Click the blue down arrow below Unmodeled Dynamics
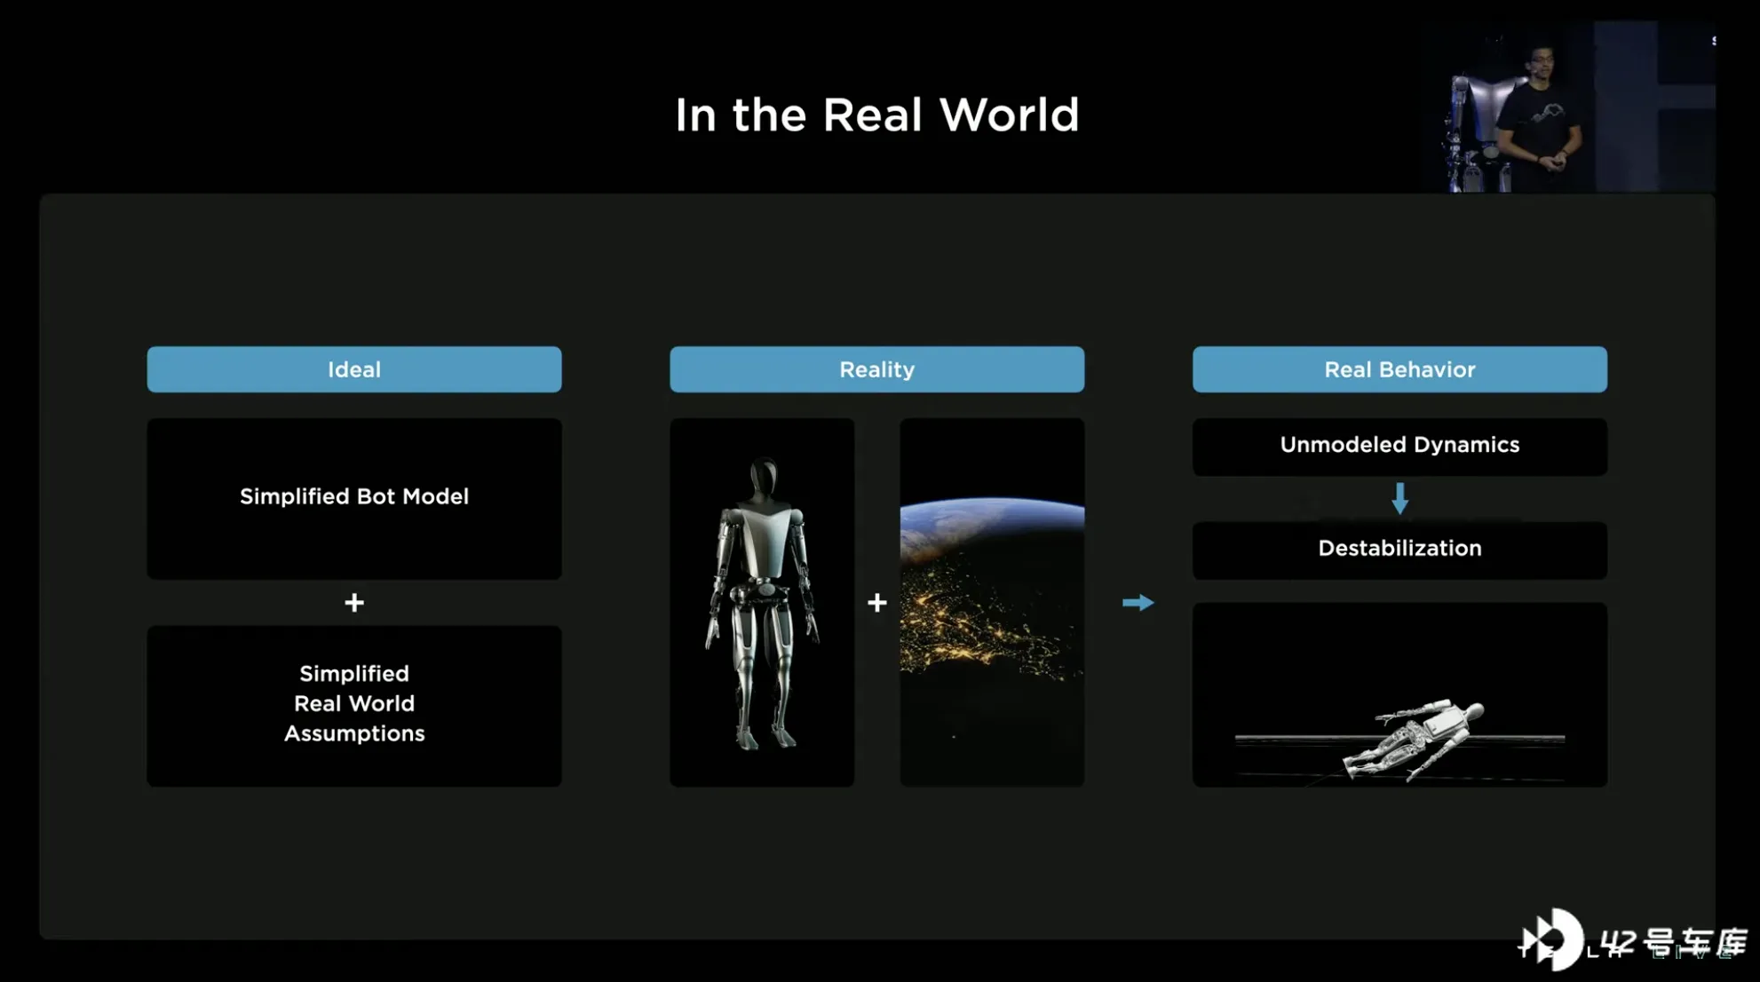This screenshot has width=1760, height=982. 1399,498
